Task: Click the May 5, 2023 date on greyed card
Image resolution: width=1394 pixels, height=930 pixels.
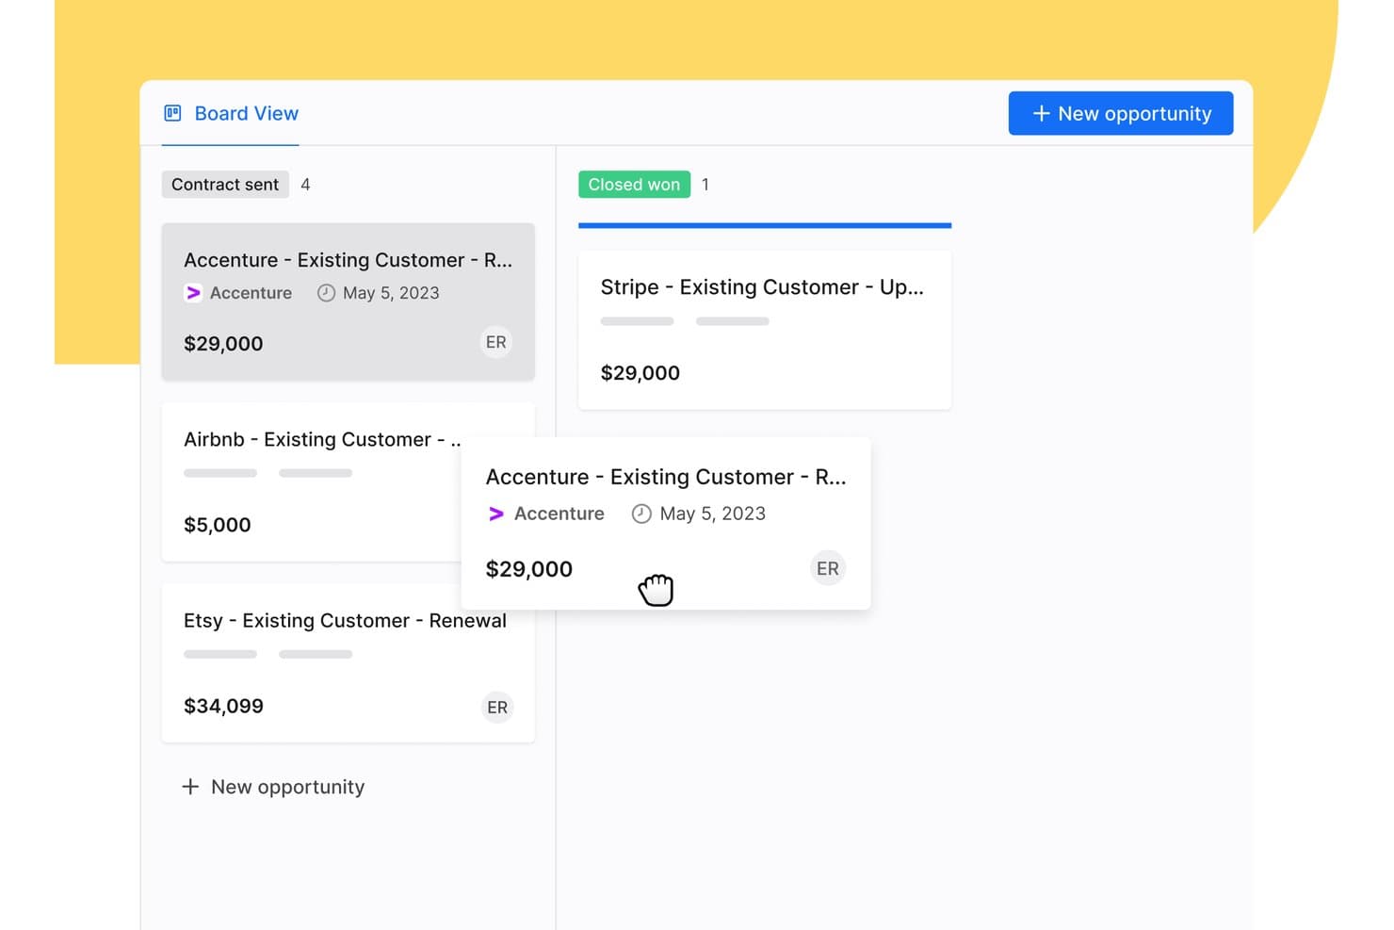Action: 391,293
